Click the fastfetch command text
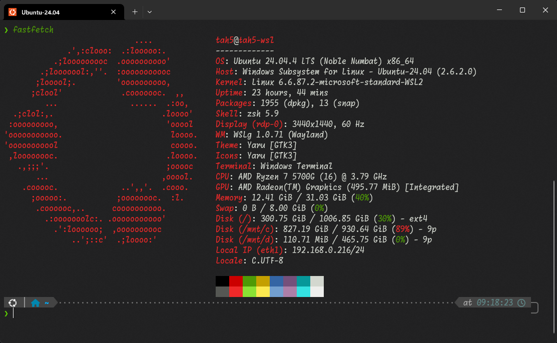This screenshot has width=557, height=343. (x=33, y=30)
